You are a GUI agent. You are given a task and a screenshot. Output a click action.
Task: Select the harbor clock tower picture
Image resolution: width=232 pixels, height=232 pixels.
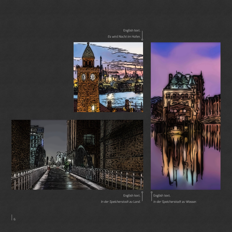pyautogui.click(x=108, y=77)
